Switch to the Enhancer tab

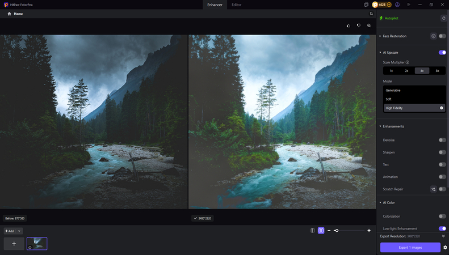[x=215, y=5]
